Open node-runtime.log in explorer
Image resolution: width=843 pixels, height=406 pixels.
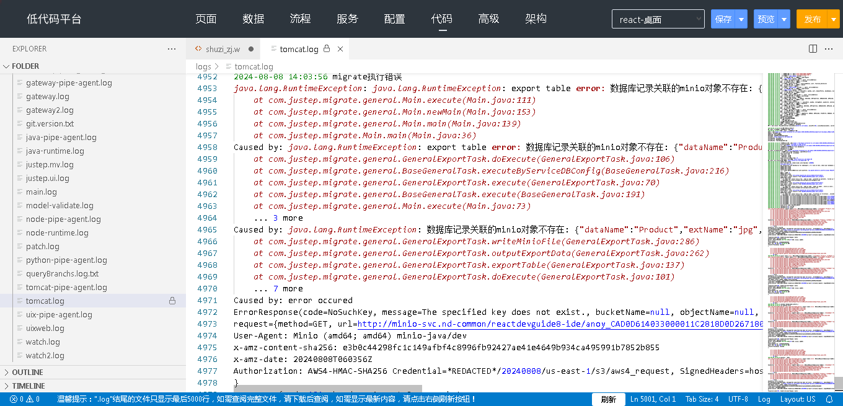click(57, 232)
